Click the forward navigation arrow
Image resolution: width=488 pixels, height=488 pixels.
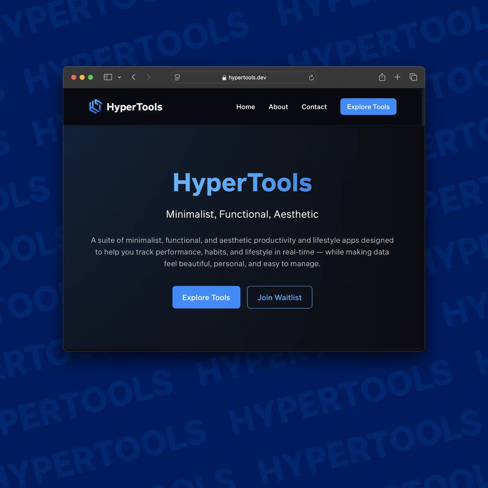coord(148,77)
